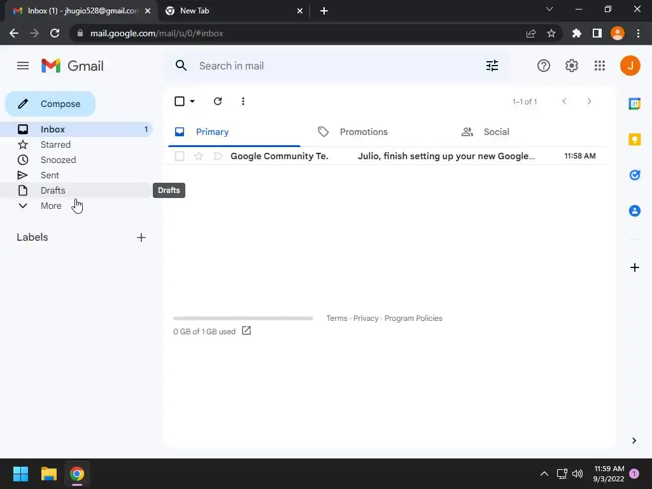Create a new label plus icon
Viewport: 652px width, 489px height.
(141, 237)
